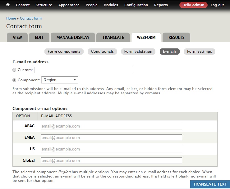Click the E-mail to address heading
This screenshot has width=230, height=189.
(x=30, y=62)
